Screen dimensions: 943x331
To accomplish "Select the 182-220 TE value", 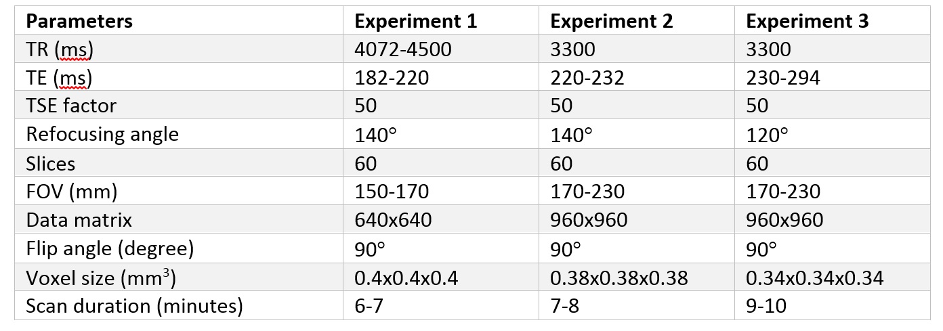I will (x=392, y=78).
